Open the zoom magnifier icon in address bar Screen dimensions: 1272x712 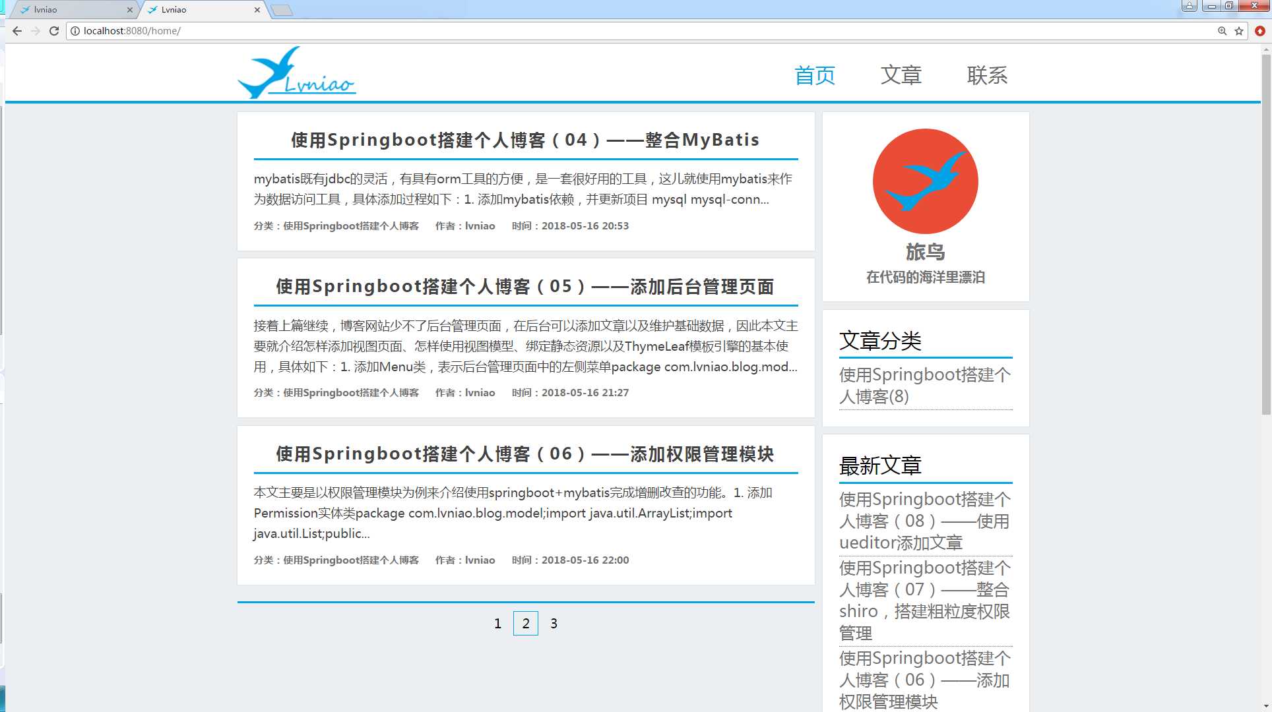pos(1222,31)
